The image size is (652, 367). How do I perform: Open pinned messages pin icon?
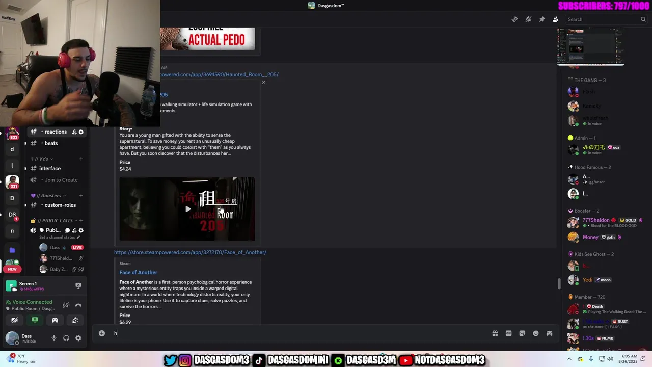(x=542, y=19)
